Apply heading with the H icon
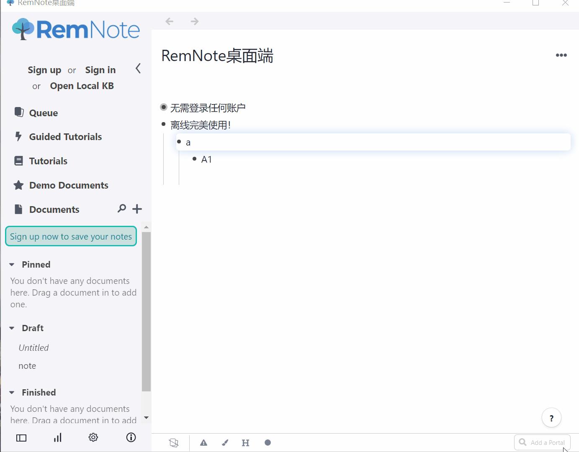 click(x=246, y=443)
